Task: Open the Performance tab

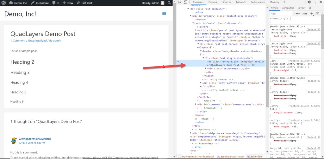Action: pyautogui.click(x=258, y=2)
